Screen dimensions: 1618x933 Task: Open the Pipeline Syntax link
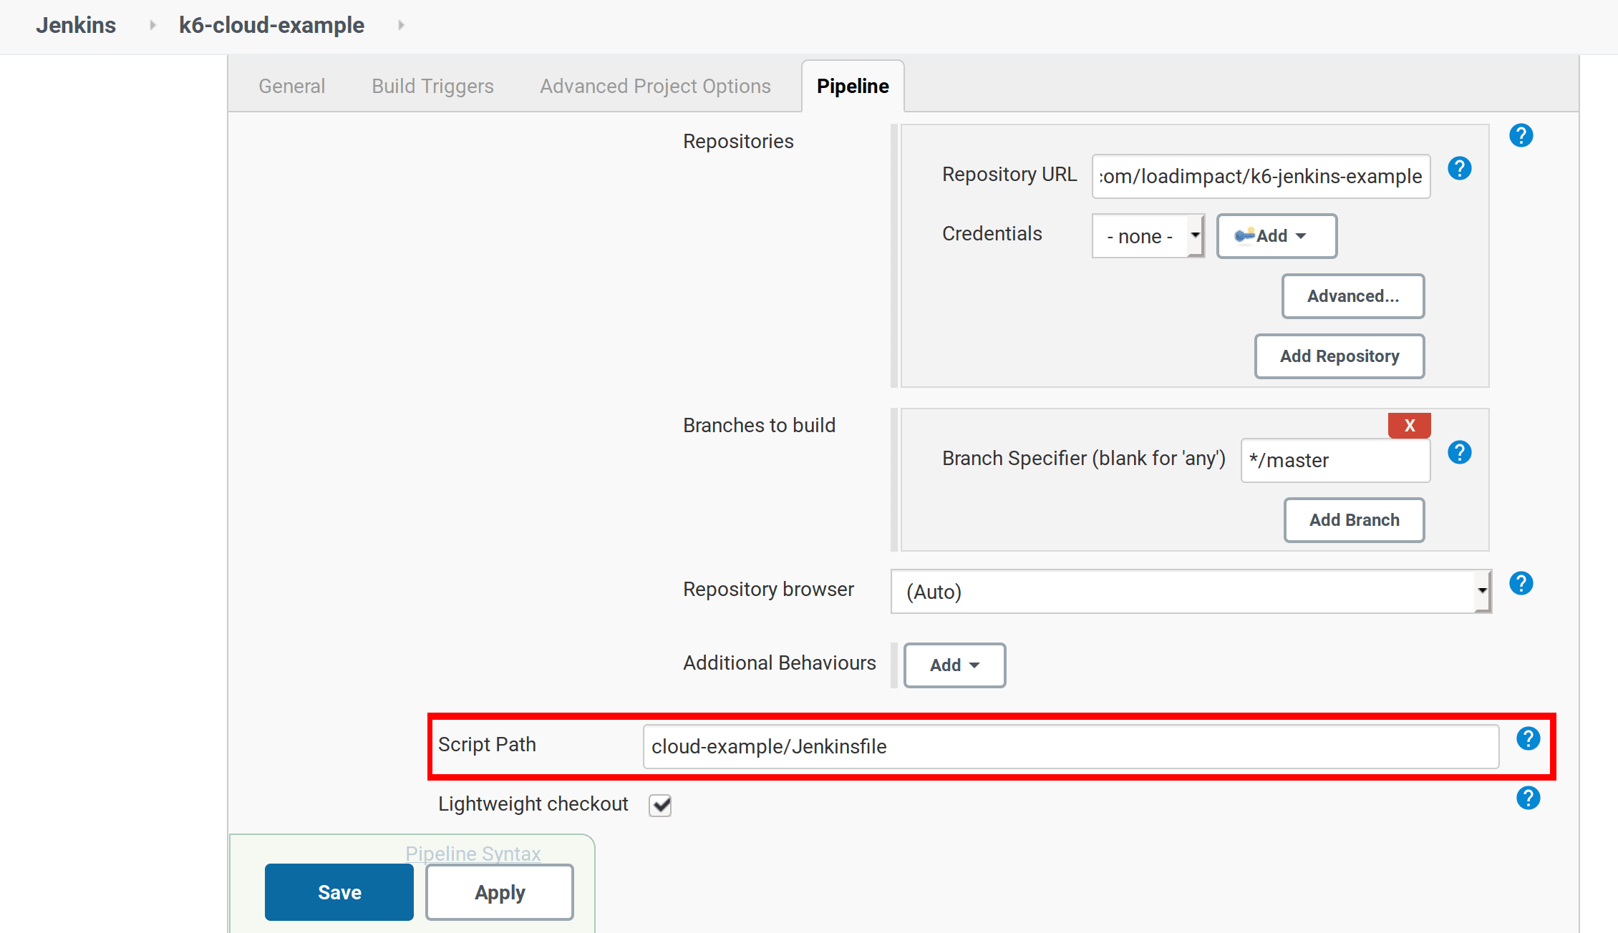(473, 853)
